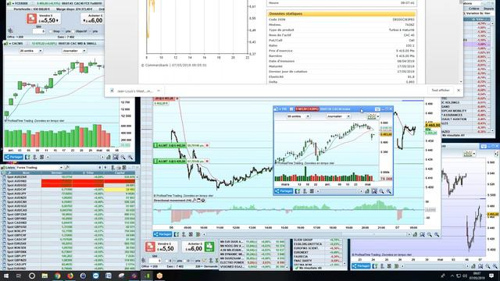
Task: Open Chrome from the taskbar
Action: [x=57, y=276]
